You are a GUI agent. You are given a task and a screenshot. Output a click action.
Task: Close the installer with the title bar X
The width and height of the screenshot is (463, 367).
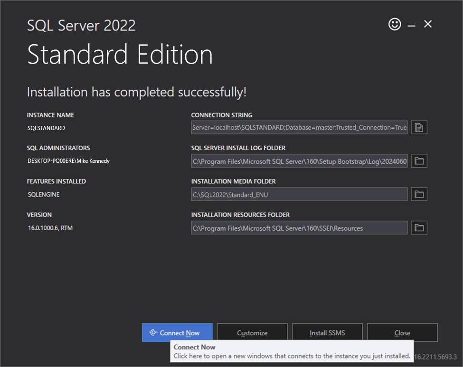(428, 24)
